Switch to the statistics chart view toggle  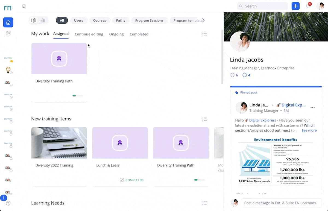(43, 20)
